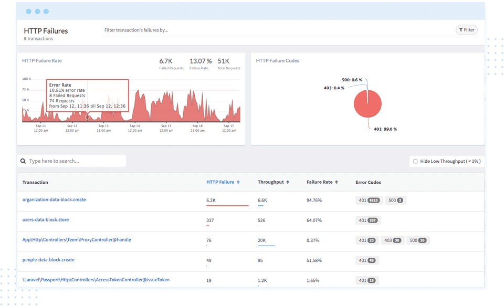Sort by HTTP Failure column arrows

pyautogui.click(x=238, y=182)
